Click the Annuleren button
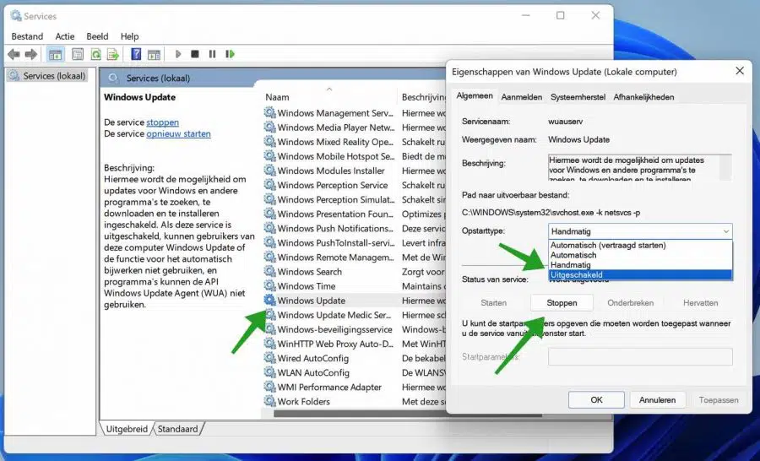 pyautogui.click(x=657, y=400)
